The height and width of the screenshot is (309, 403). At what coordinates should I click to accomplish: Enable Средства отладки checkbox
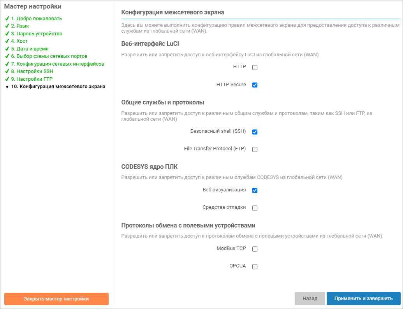255,208
